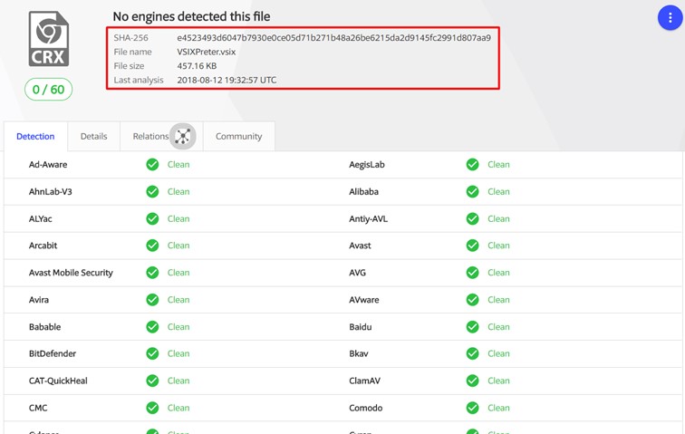Click the check icon for Avast Mobile Security
This screenshot has height=434, width=685.
[152, 273]
